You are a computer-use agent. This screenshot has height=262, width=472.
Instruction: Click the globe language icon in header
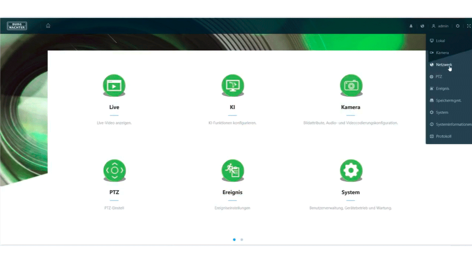(422, 26)
